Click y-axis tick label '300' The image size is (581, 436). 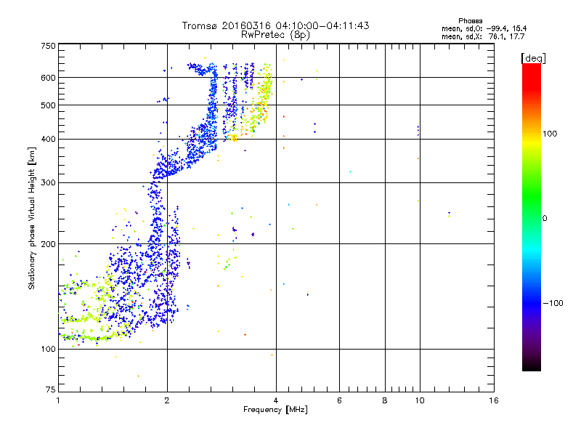point(48,182)
